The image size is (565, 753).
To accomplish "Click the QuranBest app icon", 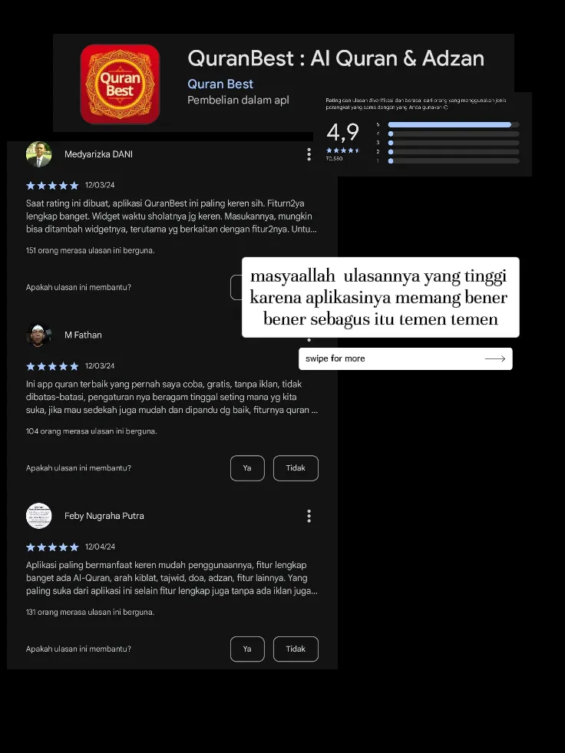I will pyautogui.click(x=120, y=84).
